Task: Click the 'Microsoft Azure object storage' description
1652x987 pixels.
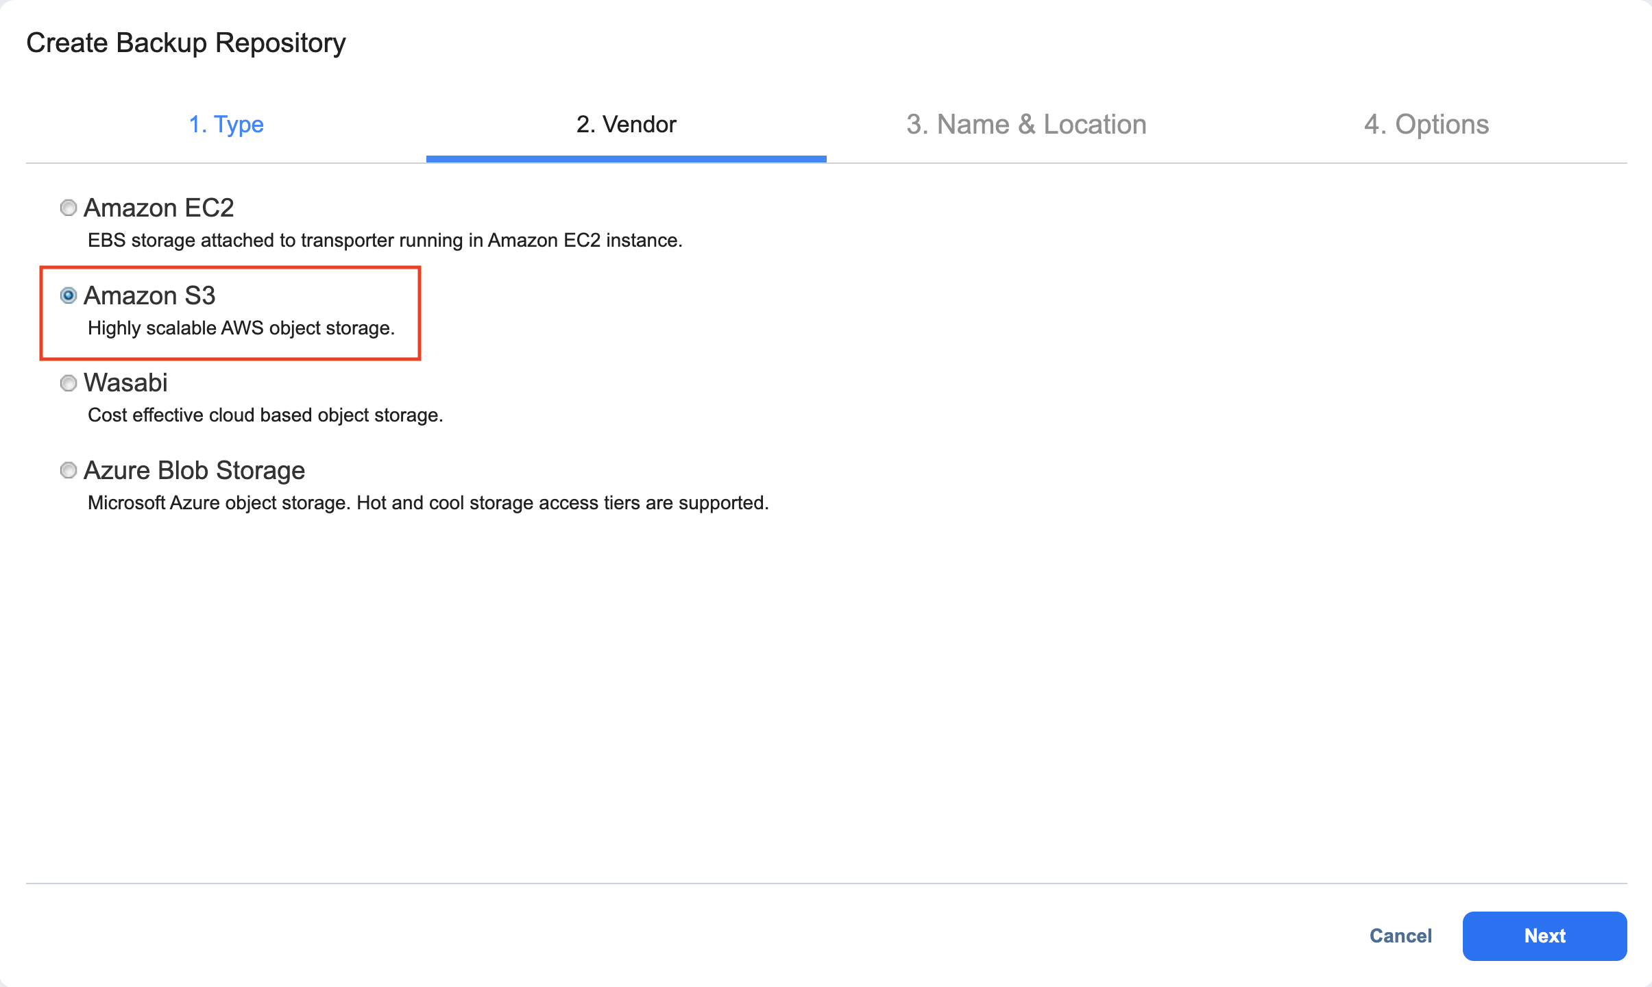Action: pos(428,503)
